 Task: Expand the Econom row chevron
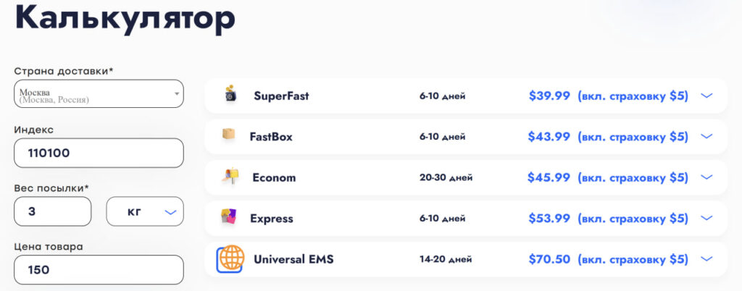(706, 177)
